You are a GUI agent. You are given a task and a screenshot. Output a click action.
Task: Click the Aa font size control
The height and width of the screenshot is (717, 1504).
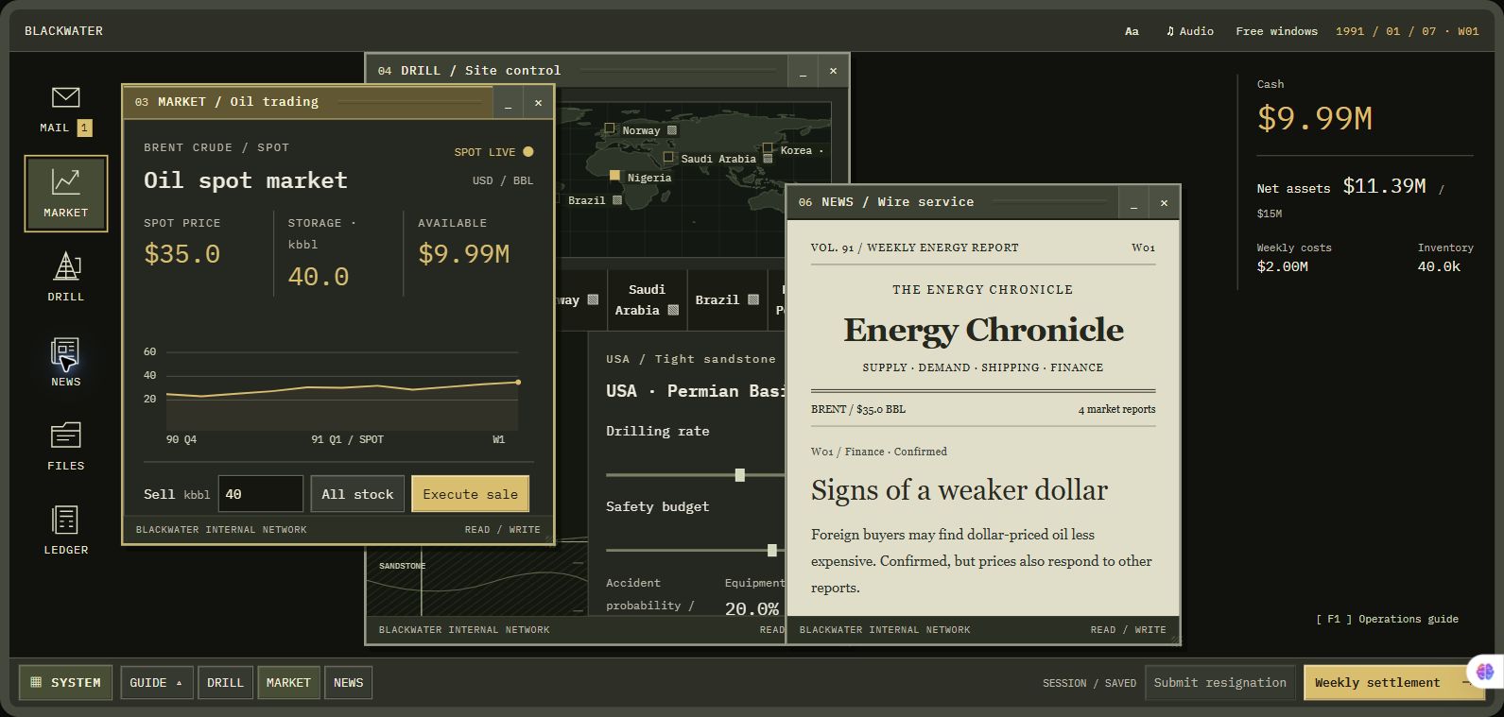pos(1132,31)
